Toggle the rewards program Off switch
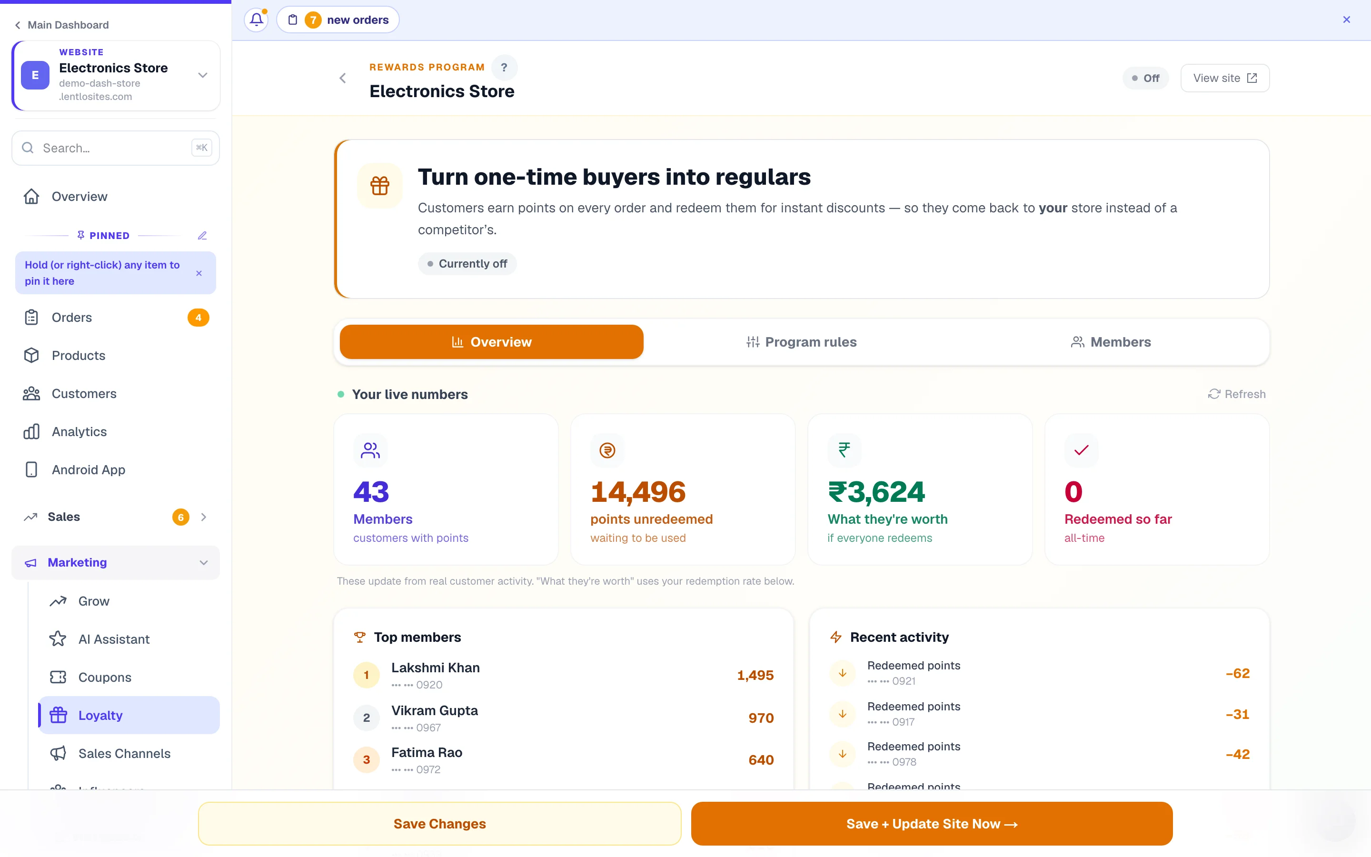Screen dimensions: 1371x857 pyautogui.click(x=1145, y=78)
